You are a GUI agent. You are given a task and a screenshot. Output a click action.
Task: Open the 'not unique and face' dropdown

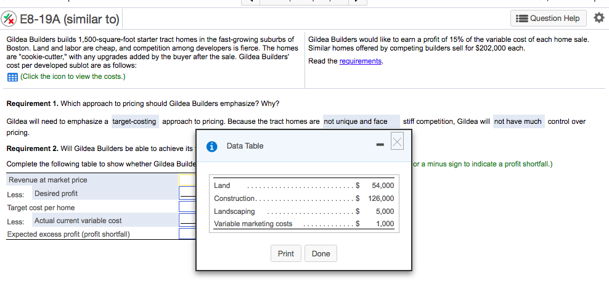pyautogui.click(x=361, y=121)
